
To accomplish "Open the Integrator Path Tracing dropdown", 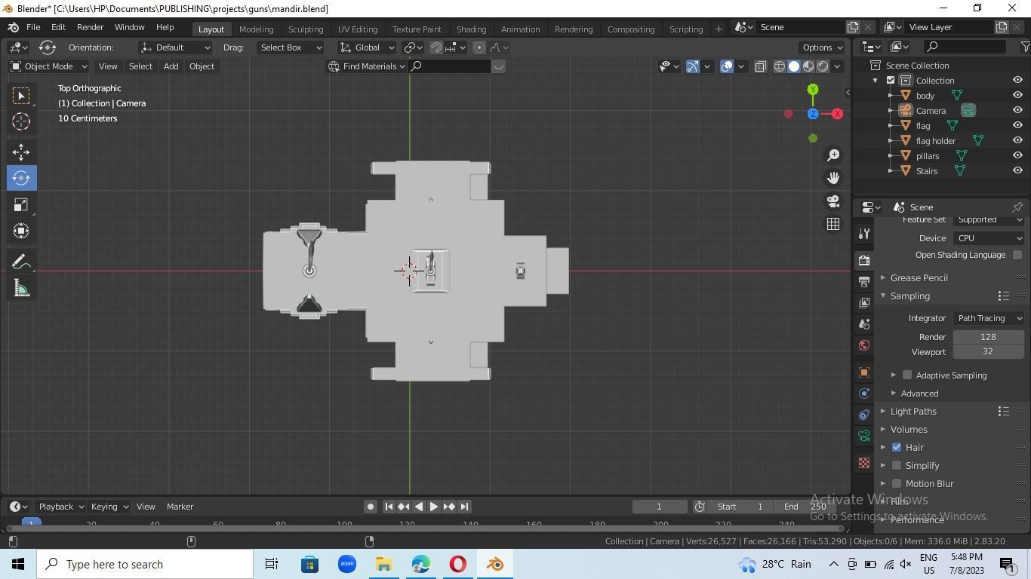I will (x=989, y=318).
